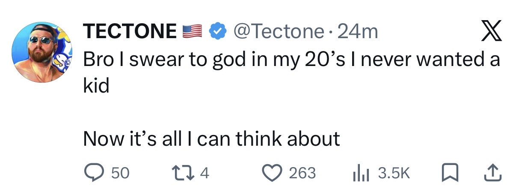This screenshot has height=195, width=516.
Task: Click the text "Now it's all I can think about"
Action: [211, 138]
